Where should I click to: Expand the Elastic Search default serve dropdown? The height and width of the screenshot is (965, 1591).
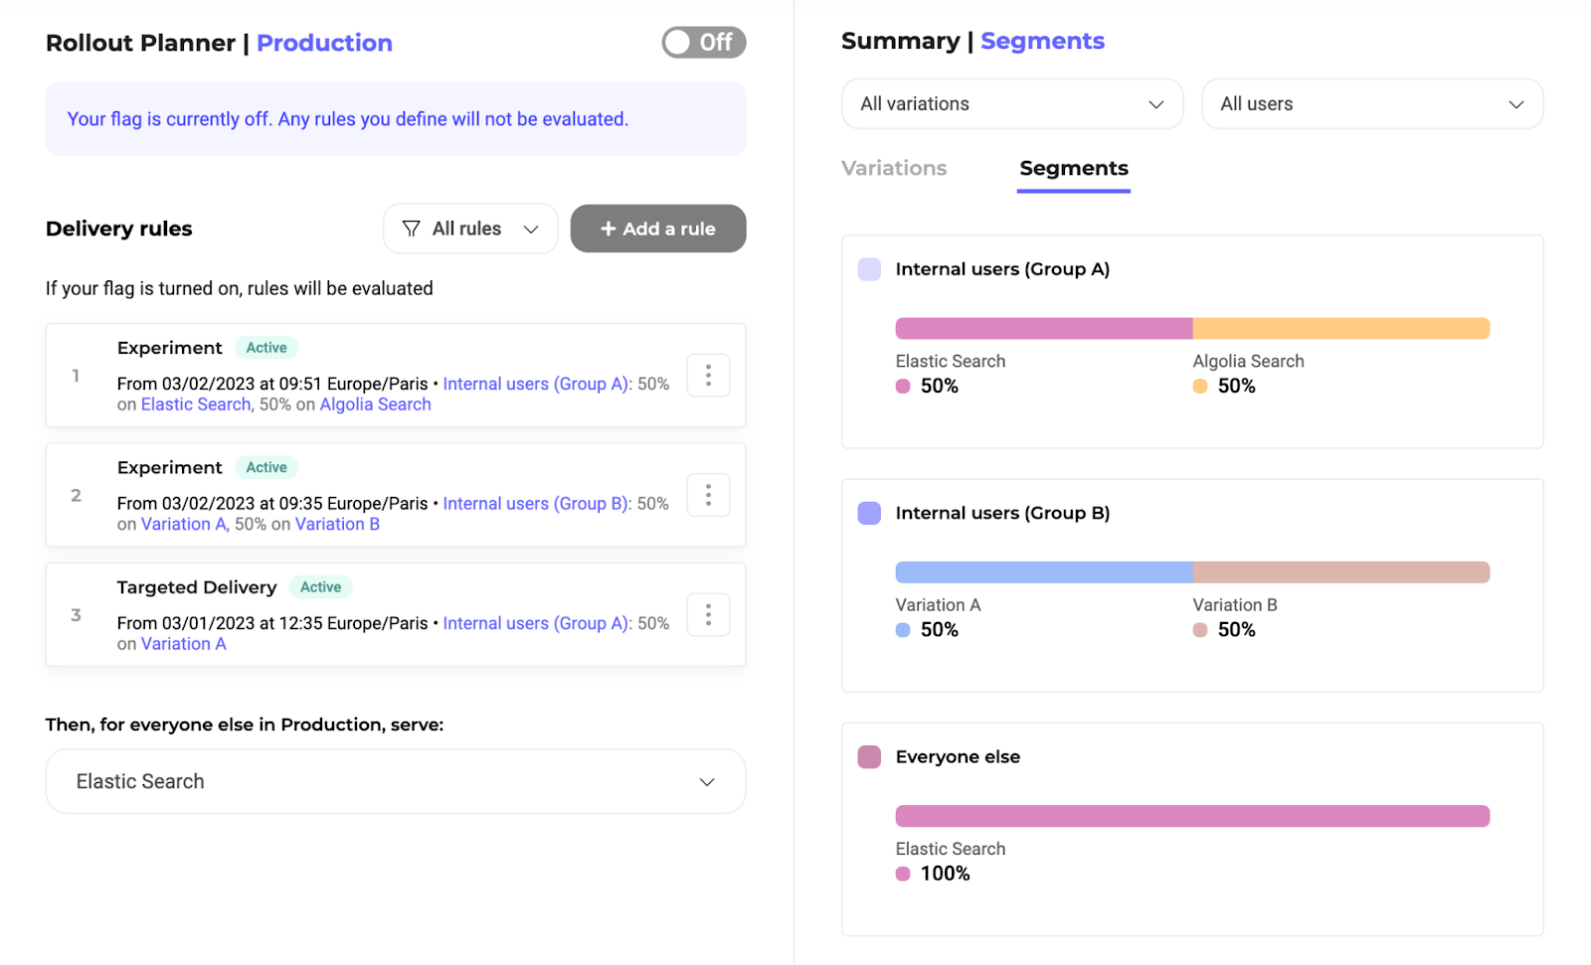pyautogui.click(x=396, y=782)
